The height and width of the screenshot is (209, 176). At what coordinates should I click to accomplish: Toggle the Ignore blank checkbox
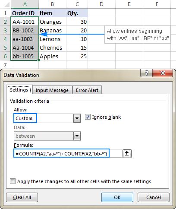pyautogui.click(x=88, y=117)
